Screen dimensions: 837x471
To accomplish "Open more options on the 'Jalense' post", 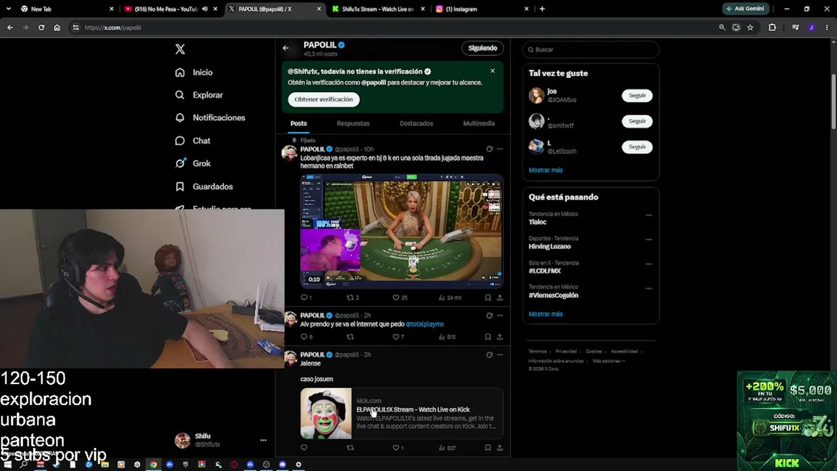I will (500, 355).
